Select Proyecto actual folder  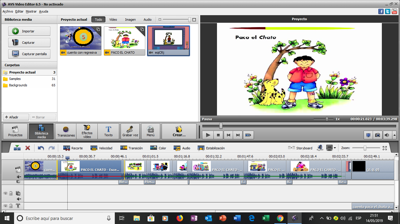[29, 72]
